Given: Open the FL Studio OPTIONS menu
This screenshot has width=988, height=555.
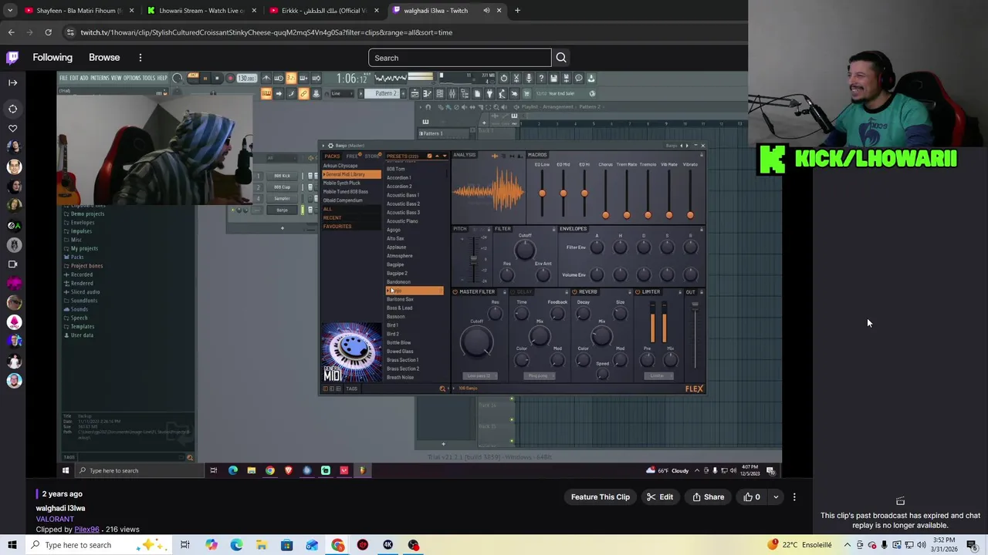Looking at the screenshot, I should pyautogui.click(x=132, y=78).
